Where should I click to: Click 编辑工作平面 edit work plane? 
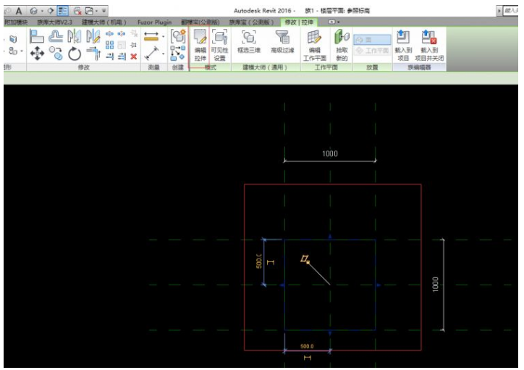[x=314, y=43]
